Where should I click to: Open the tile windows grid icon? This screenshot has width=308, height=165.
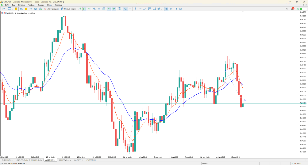pyautogui.click(x=104, y=9)
